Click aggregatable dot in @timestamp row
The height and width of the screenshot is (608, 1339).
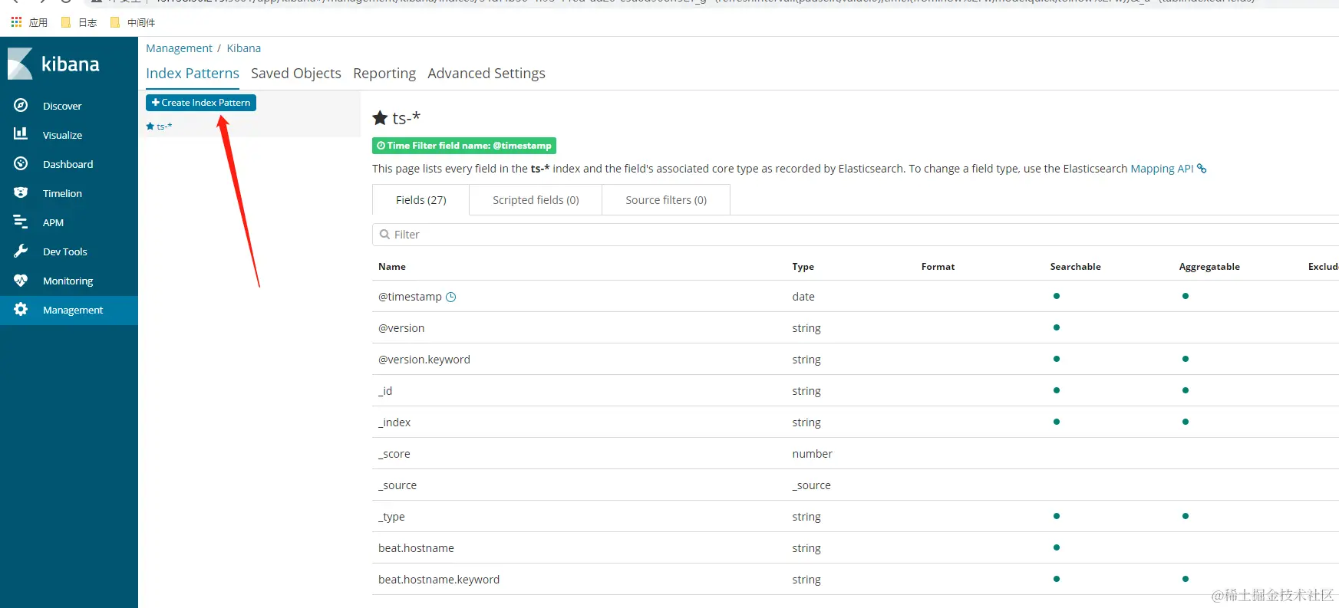1186,296
